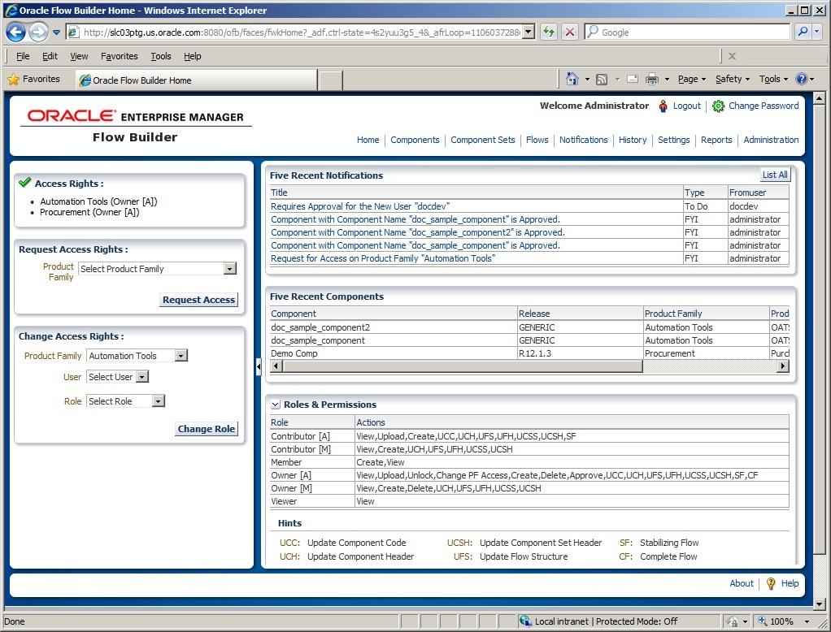Screen dimensions: 831x632
Task: Click the Read Mail icon
Action: pyautogui.click(x=633, y=79)
